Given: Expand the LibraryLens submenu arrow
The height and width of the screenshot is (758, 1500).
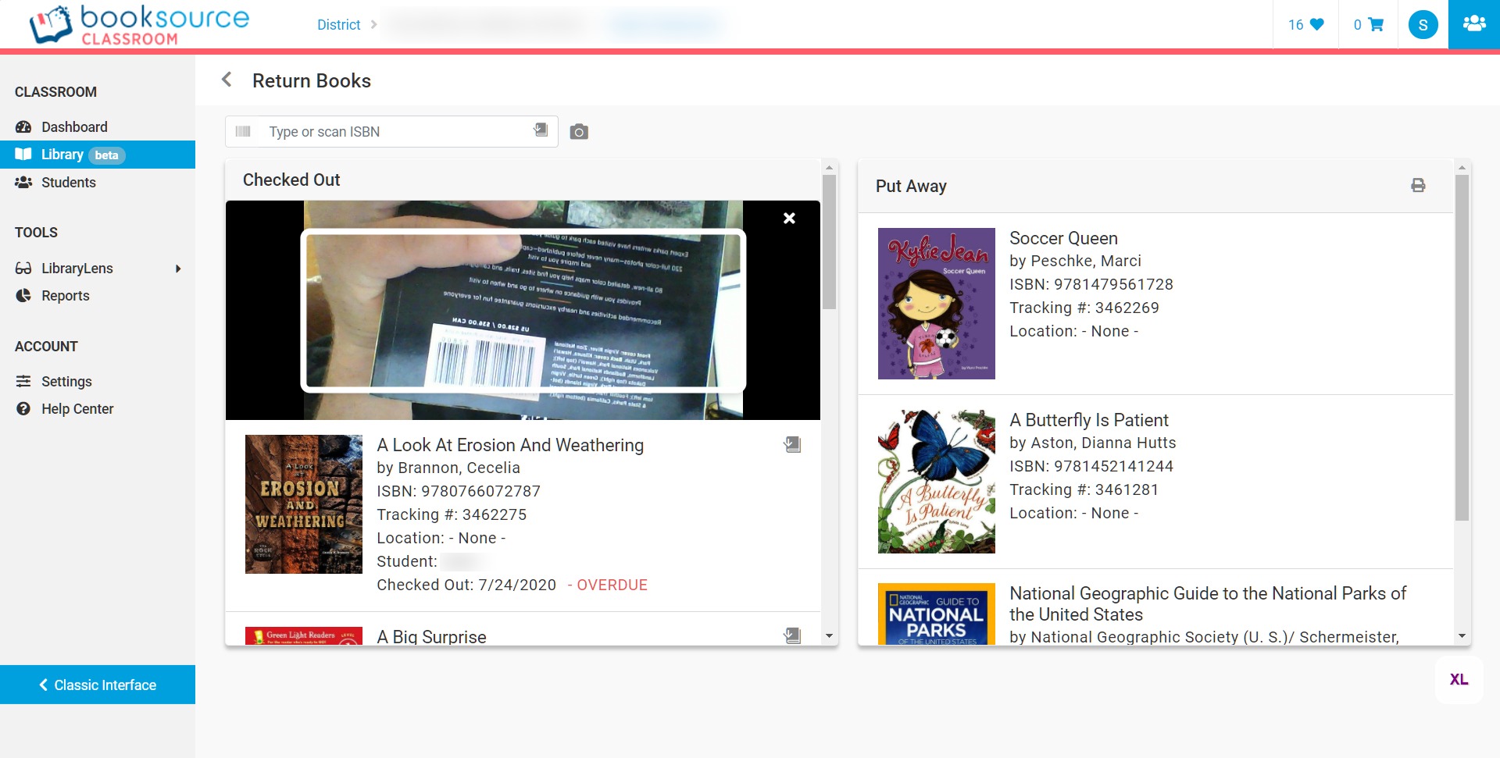Looking at the screenshot, I should [x=178, y=269].
